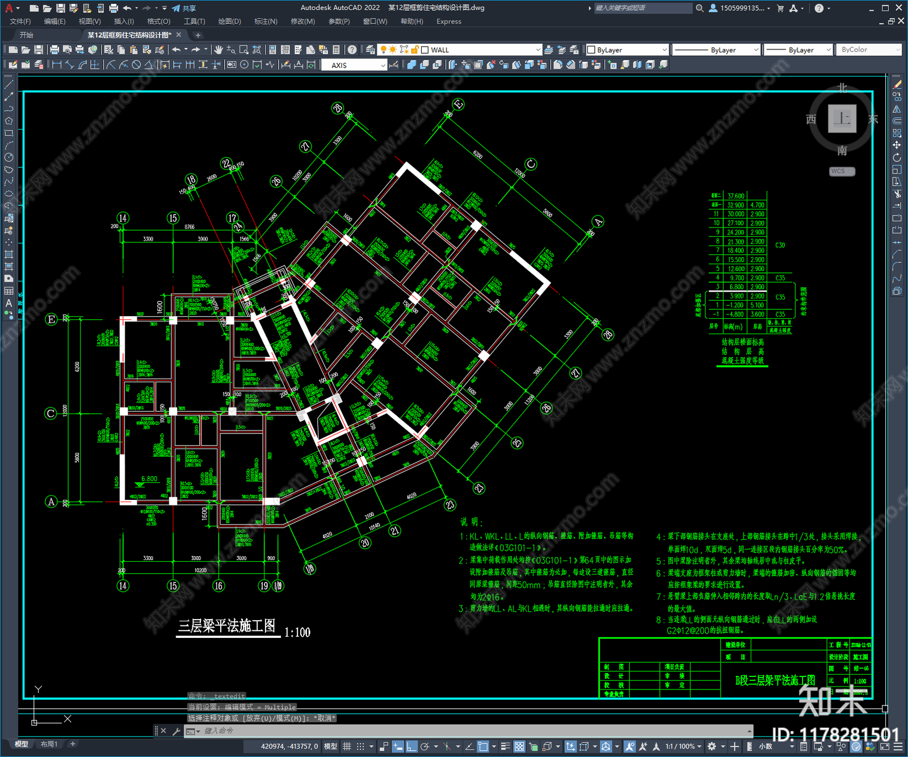Click the Paste clipboard icon in the standard toolbar
This screenshot has height=757, width=908.
[134, 50]
